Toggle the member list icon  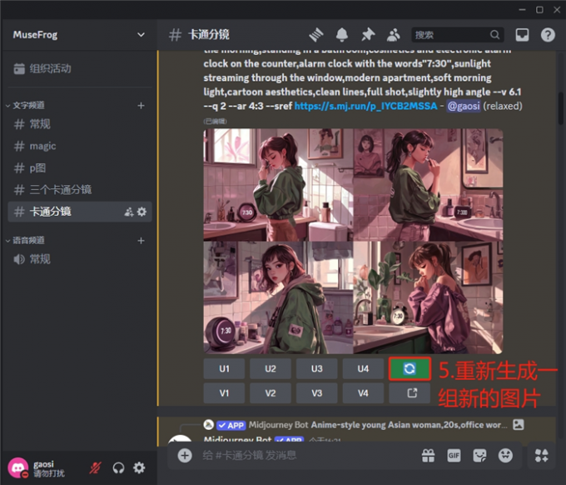click(x=394, y=35)
